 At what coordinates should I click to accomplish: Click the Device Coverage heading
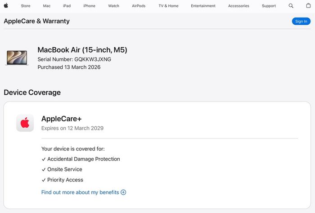[32, 93]
